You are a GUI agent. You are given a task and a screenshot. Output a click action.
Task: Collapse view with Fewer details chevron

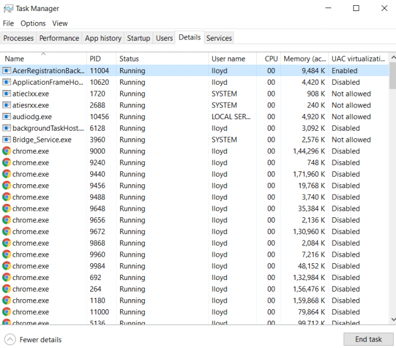[x=10, y=339]
